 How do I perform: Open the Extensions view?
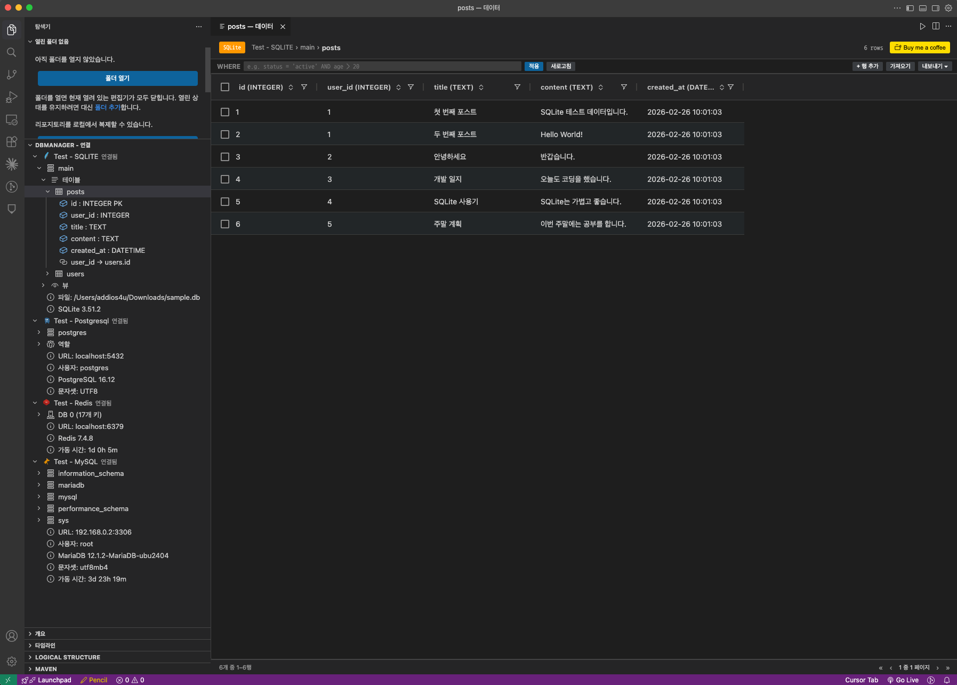(x=12, y=141)
